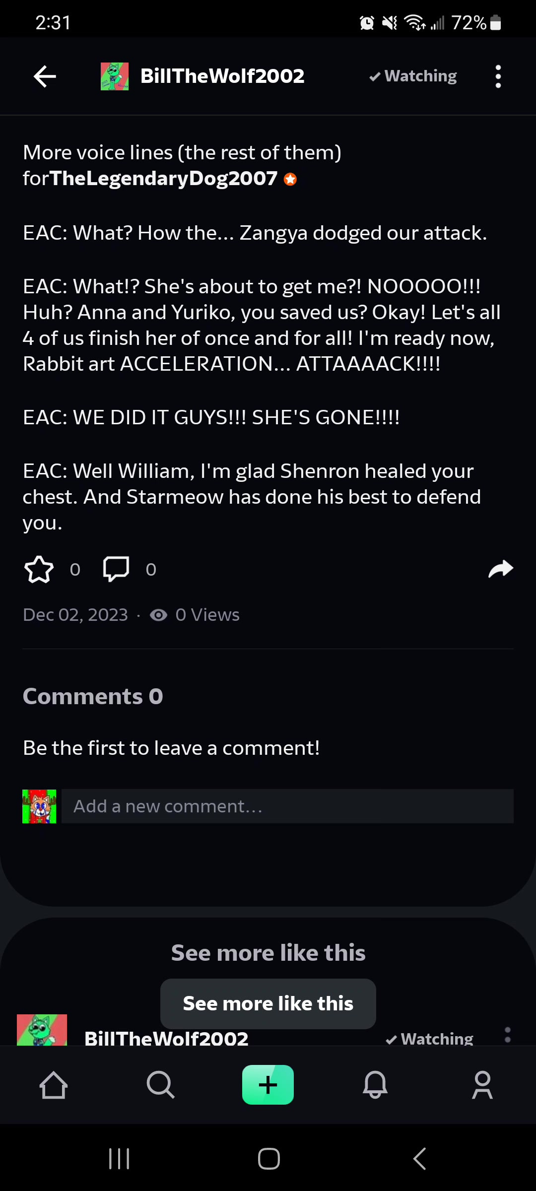
Task: Toggle Watching on the lower BillTheWolf2002 card
Action: 429,1038
